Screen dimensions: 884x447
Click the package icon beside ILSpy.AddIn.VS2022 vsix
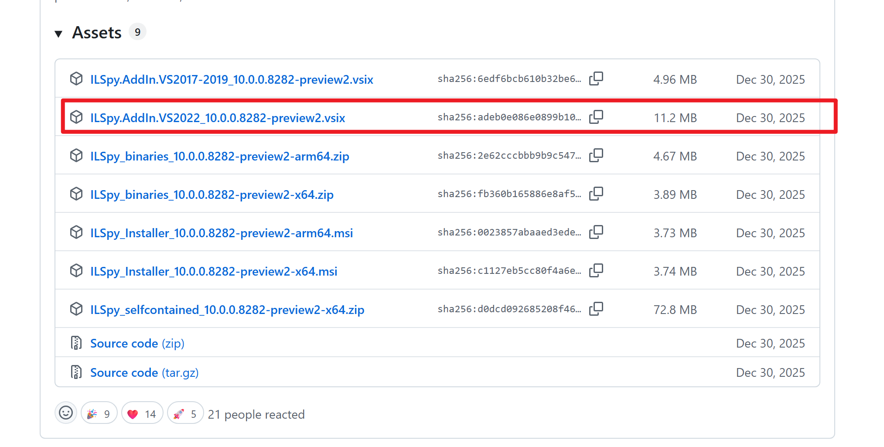pyautogui.click(x=76, y=117)
